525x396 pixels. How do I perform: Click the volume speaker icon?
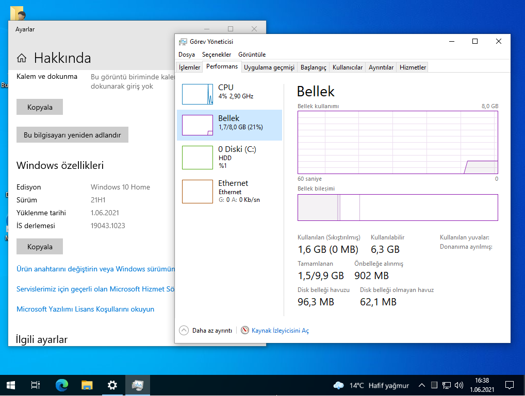click(x=458, y=385)
